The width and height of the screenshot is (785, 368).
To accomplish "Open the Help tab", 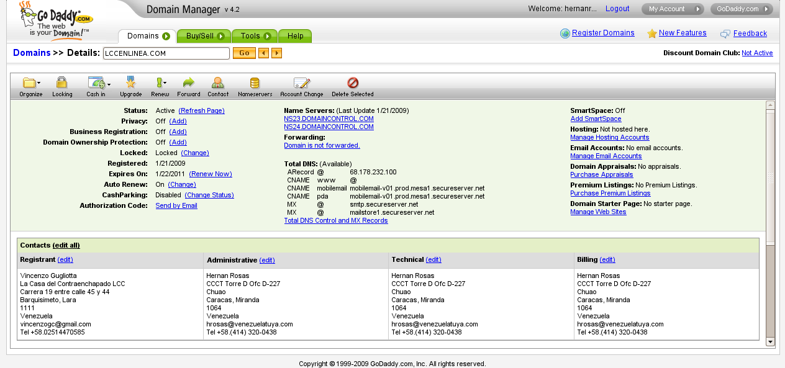I will pos(295,36).
